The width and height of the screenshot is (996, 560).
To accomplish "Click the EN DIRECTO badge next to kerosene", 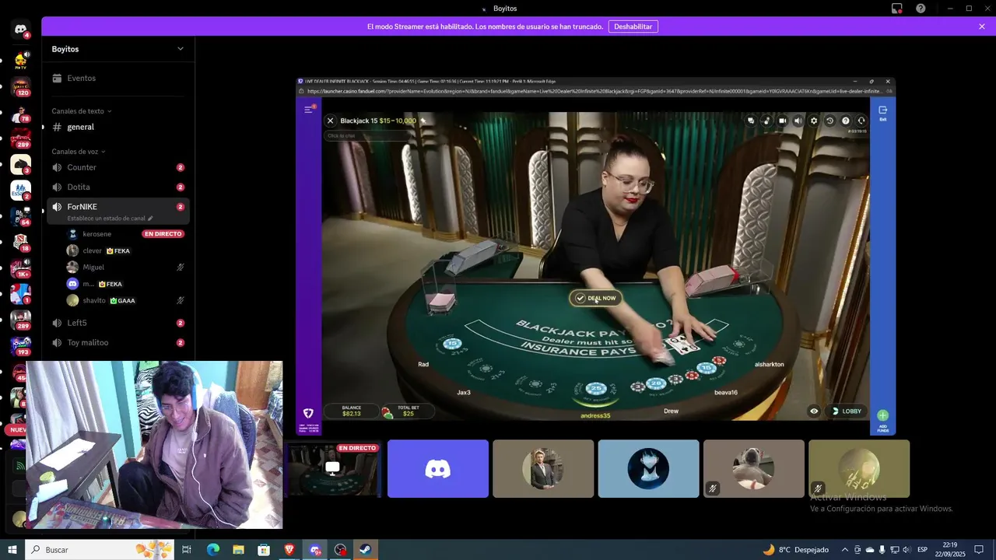I will click(x=163, y=234).
